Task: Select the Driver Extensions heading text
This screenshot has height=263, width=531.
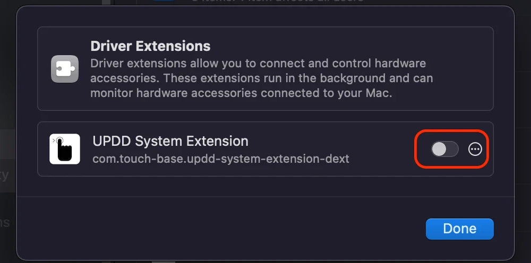Action: pos(150,46)
